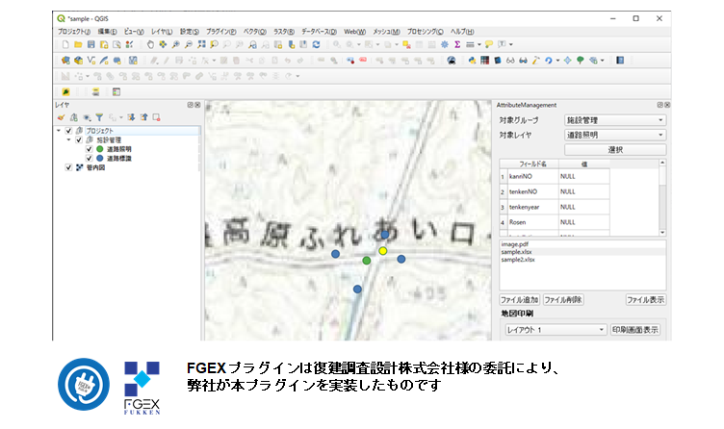Toggle visibility of 道路標識 layer
724x429 pixels.
pyautogui.click(x=90, y=158)
